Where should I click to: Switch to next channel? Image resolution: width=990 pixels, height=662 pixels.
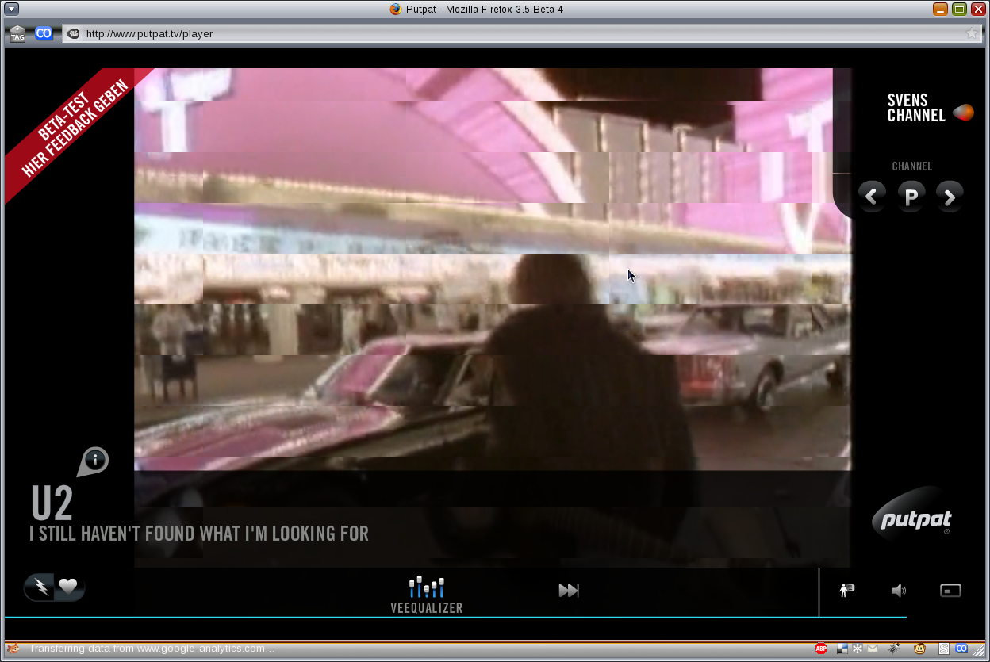point(950,195)
